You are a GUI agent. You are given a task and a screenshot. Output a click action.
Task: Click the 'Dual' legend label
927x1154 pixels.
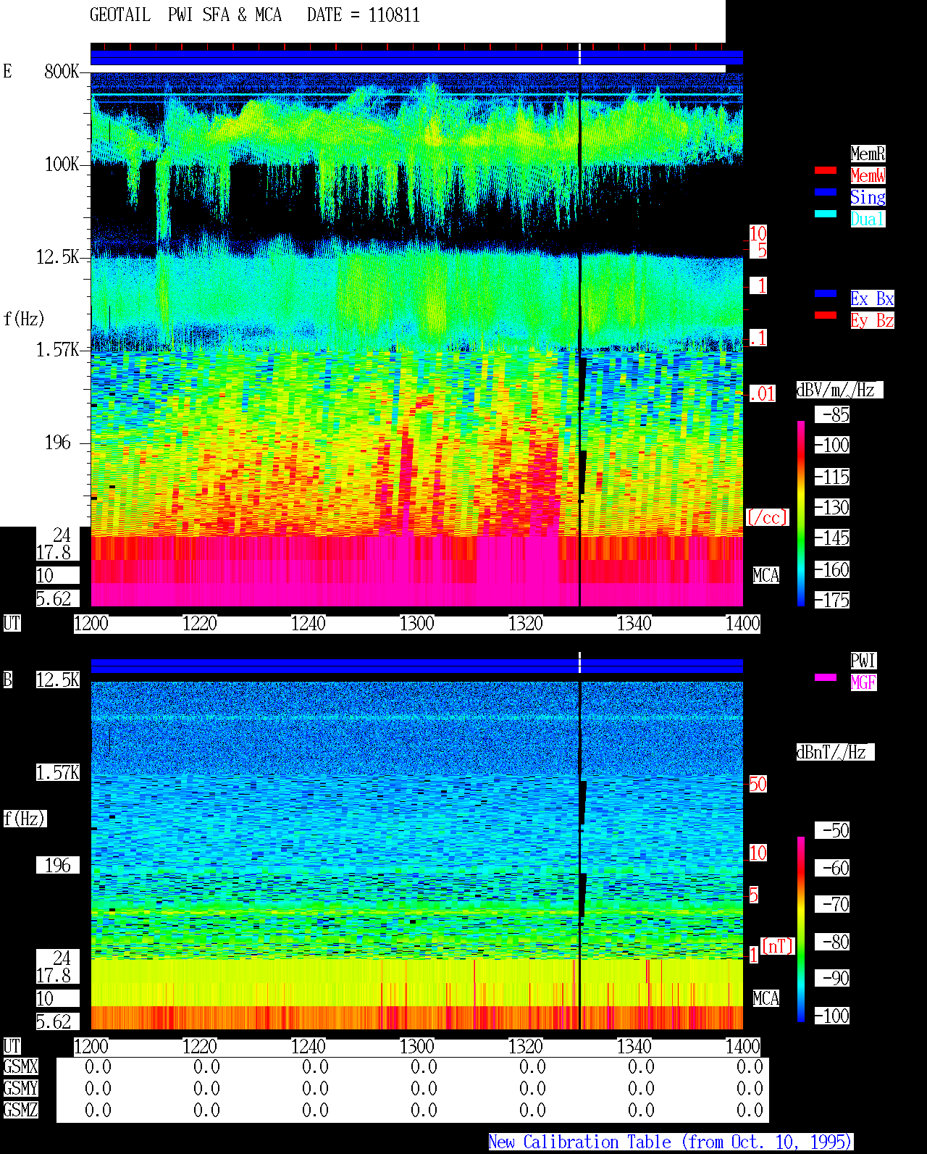tap(868, 219)
